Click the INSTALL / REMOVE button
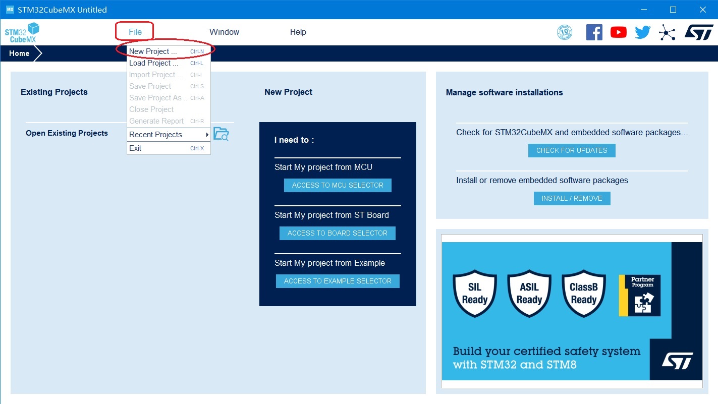 (572, 198)
